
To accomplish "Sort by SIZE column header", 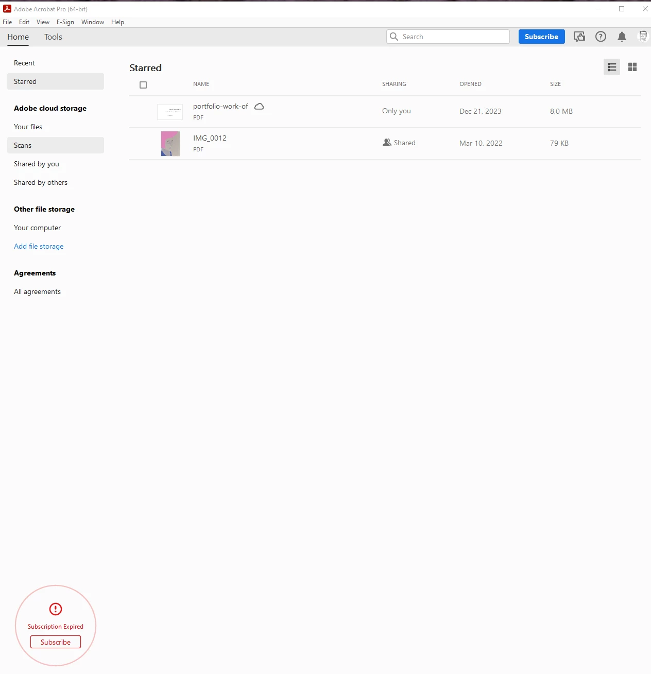I will pyautogui.click(x=555, y=84).
